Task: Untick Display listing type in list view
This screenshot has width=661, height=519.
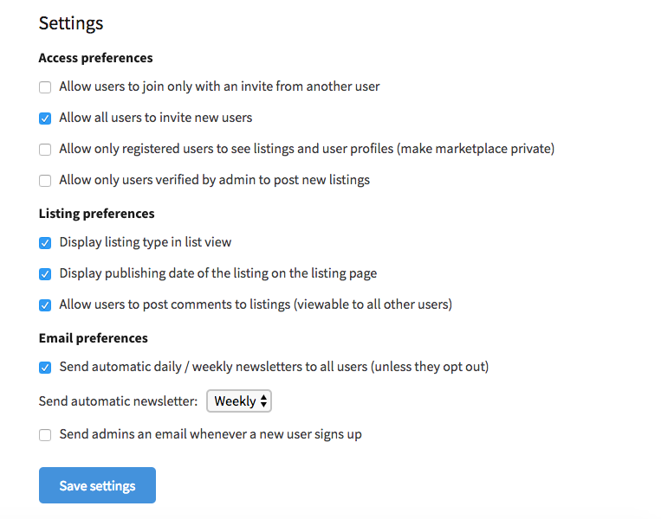Action: coord(45,243)
